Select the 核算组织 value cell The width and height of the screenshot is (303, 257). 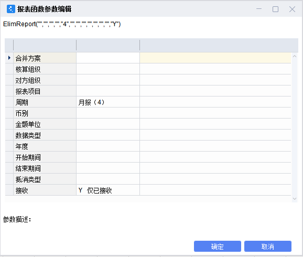(108, 69)
